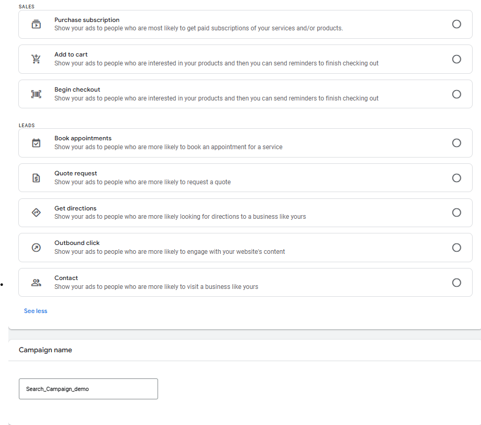This screenshot has width=481, height=425.
Task: Click description about engaging with website content
Action: 170,252
